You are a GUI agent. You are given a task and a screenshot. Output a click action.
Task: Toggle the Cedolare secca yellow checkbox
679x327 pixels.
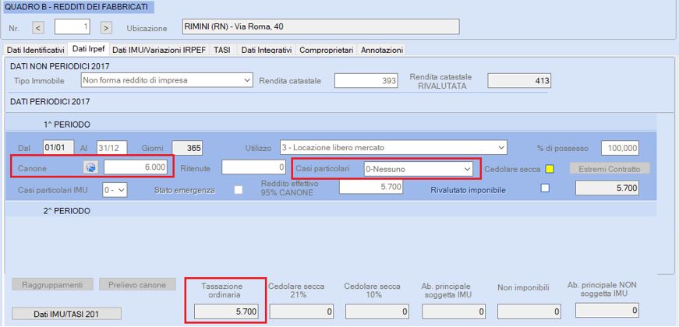549,169
